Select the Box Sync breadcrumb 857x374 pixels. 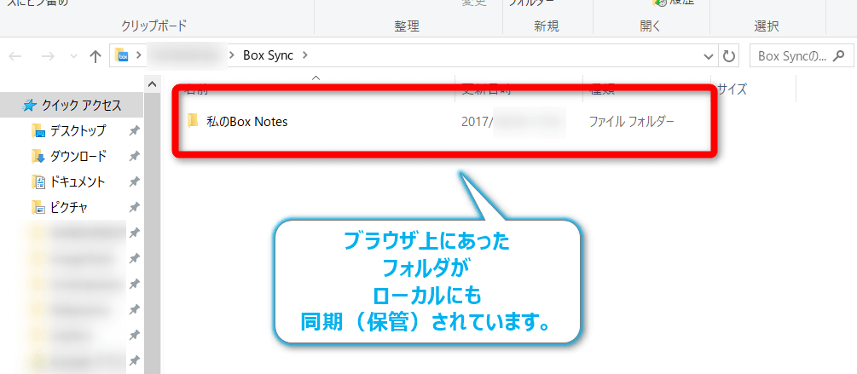pyautogui.click(x=268, y=56)
